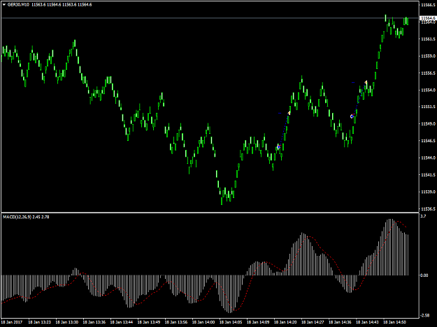Select the orange exit arrow of the 14:43 trade
437x327 pixels.
366,82
